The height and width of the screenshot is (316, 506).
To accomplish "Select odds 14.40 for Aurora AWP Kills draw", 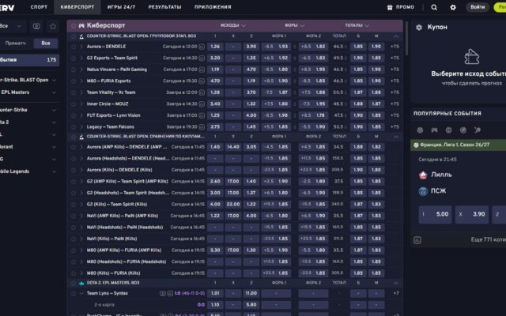I will tap(233, 147).
